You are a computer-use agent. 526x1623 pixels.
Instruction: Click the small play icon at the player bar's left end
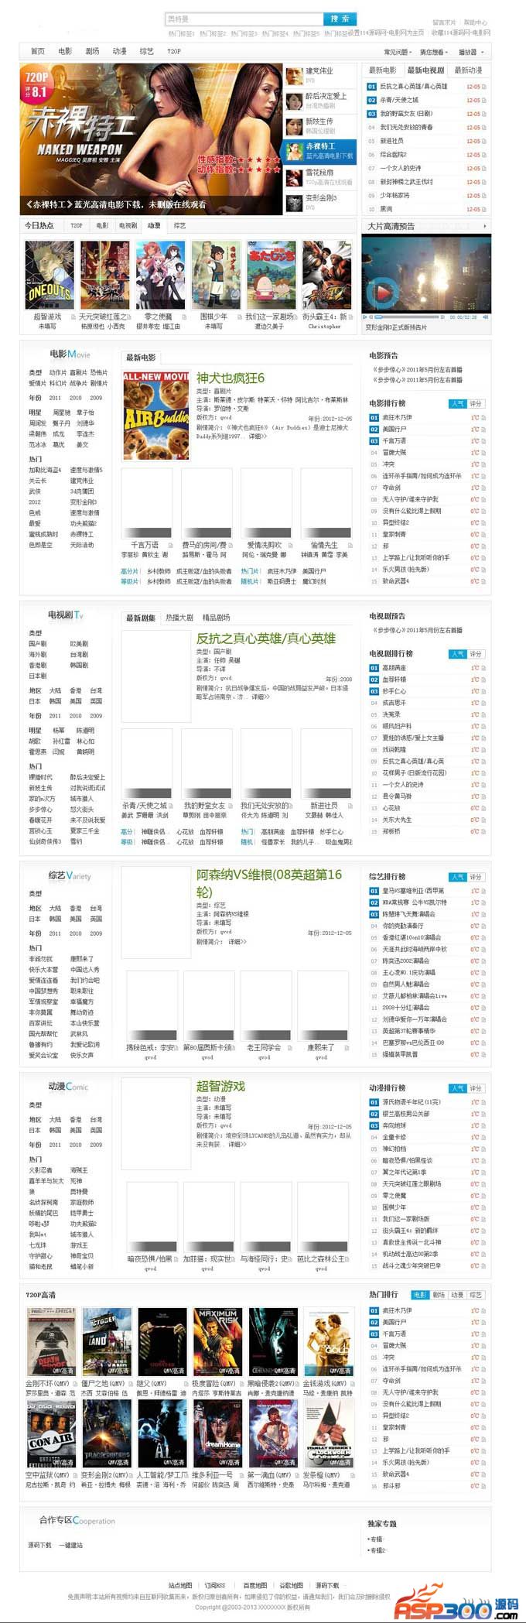365,317
